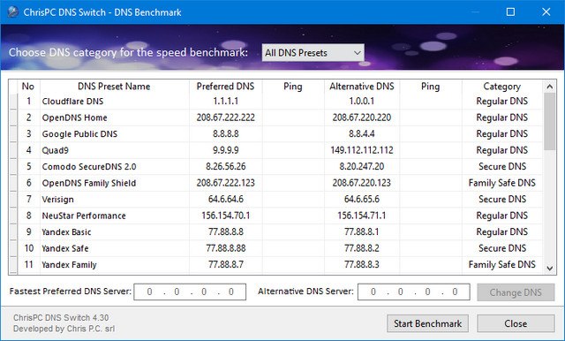Viewport: 565px width, 341px height.
Task: Click the 77.88.8.8 cell
Action: tap(226, 231)
